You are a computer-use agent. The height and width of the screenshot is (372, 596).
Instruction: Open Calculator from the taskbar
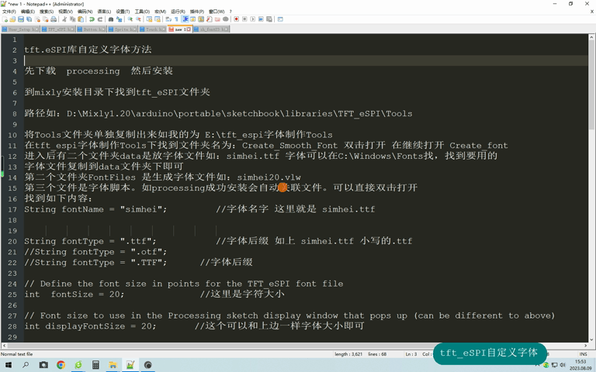[95, 365]
